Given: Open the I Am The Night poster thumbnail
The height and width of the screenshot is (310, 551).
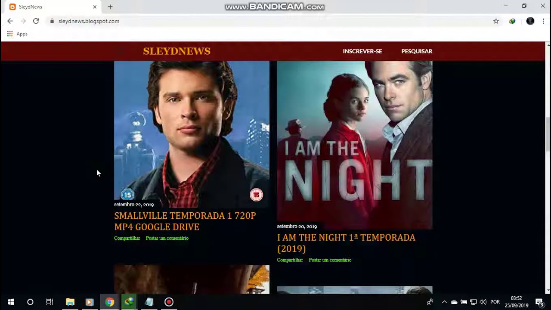Looking at the screenshot, I should [x=355, y=145].
